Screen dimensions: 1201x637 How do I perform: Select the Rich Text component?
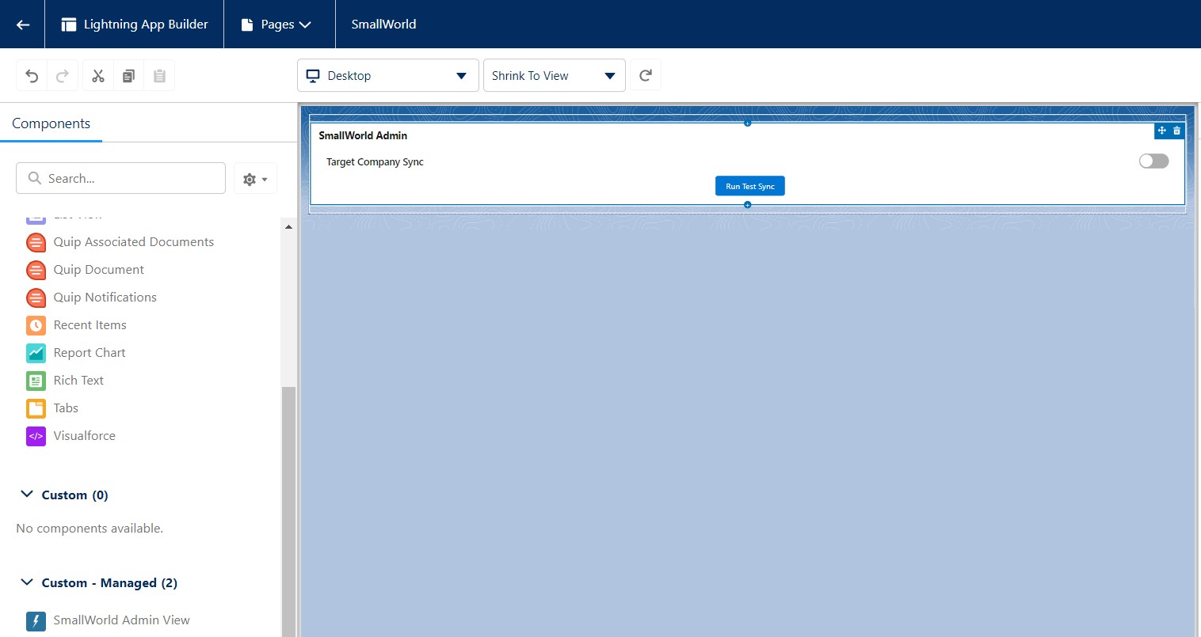click(78, 381)
